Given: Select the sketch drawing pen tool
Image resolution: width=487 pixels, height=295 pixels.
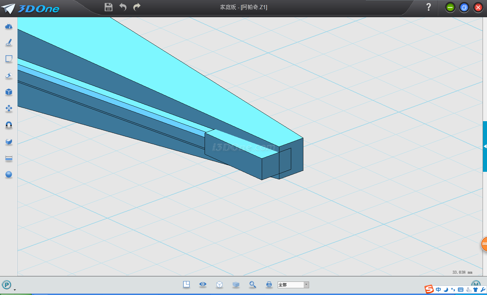Looking at the screenshot, I should (9, 43).
